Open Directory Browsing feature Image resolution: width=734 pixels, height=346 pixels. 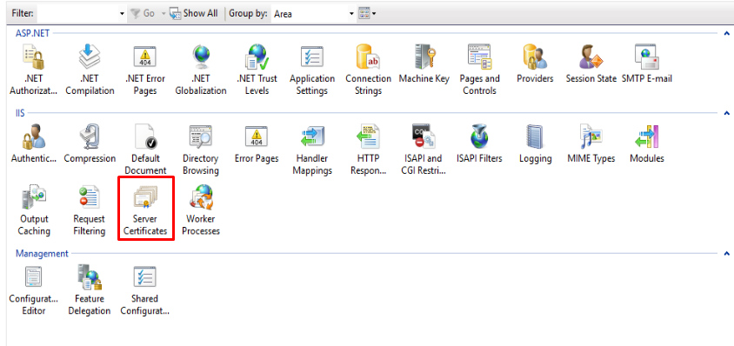(201, 150)
